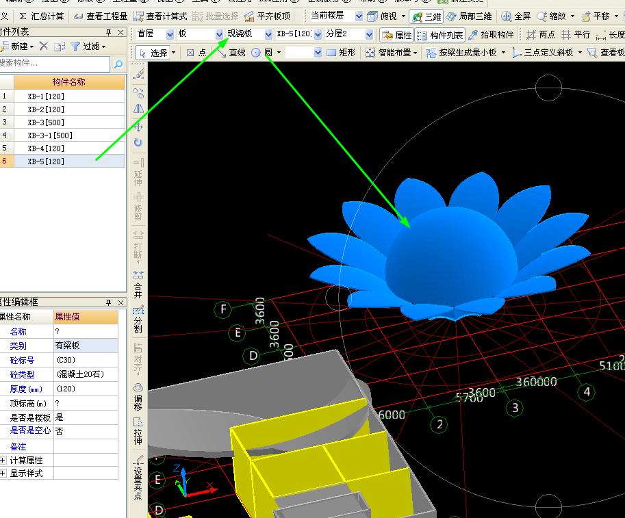Select the 合并 (merge) tool
This screenshot has width=625, height=518.
[x=138, y=284]
